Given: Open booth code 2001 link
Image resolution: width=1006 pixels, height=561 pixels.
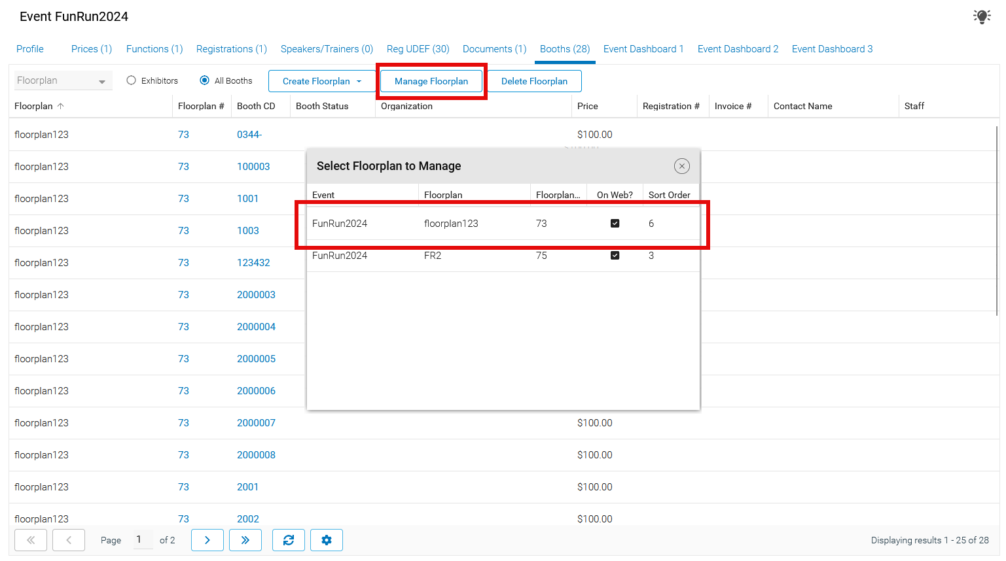Looking at the screenshot, I should [x=247, y=487].
